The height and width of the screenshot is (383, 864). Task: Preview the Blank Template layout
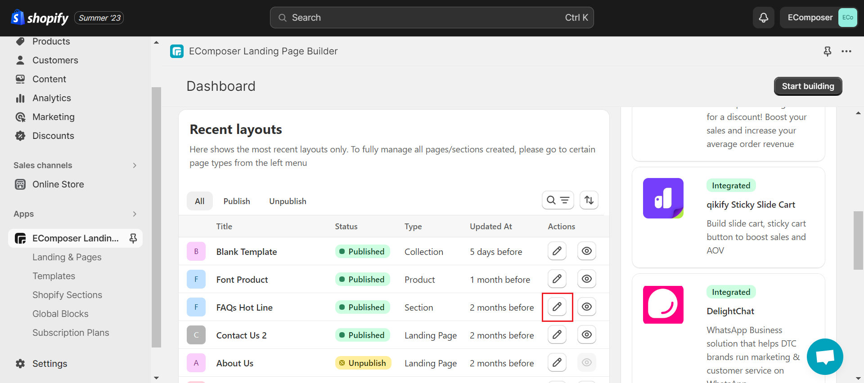(587, 251)
